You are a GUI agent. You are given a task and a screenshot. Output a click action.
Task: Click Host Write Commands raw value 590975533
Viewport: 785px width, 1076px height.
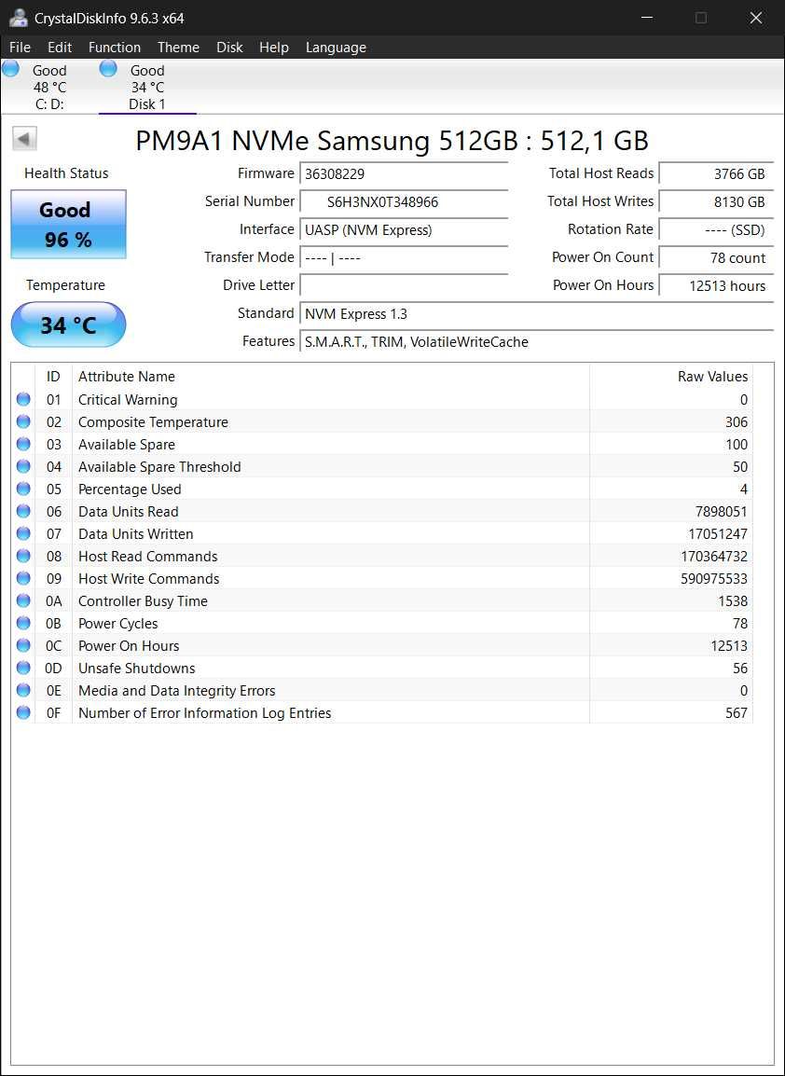[x=714, y=578]
